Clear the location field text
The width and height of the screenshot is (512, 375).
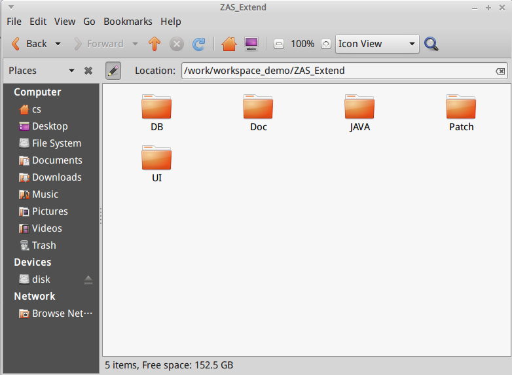500,71
